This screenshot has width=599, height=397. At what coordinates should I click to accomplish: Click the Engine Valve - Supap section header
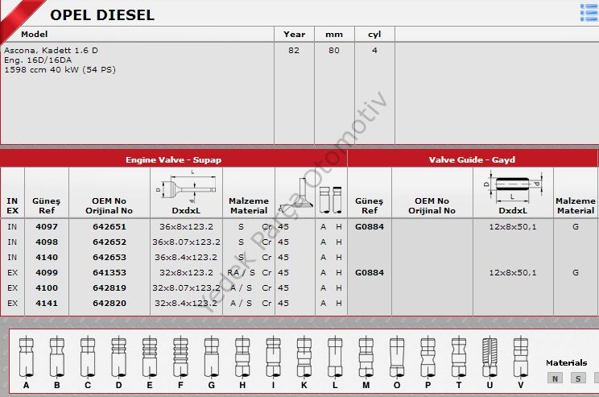tap(173, 159)
